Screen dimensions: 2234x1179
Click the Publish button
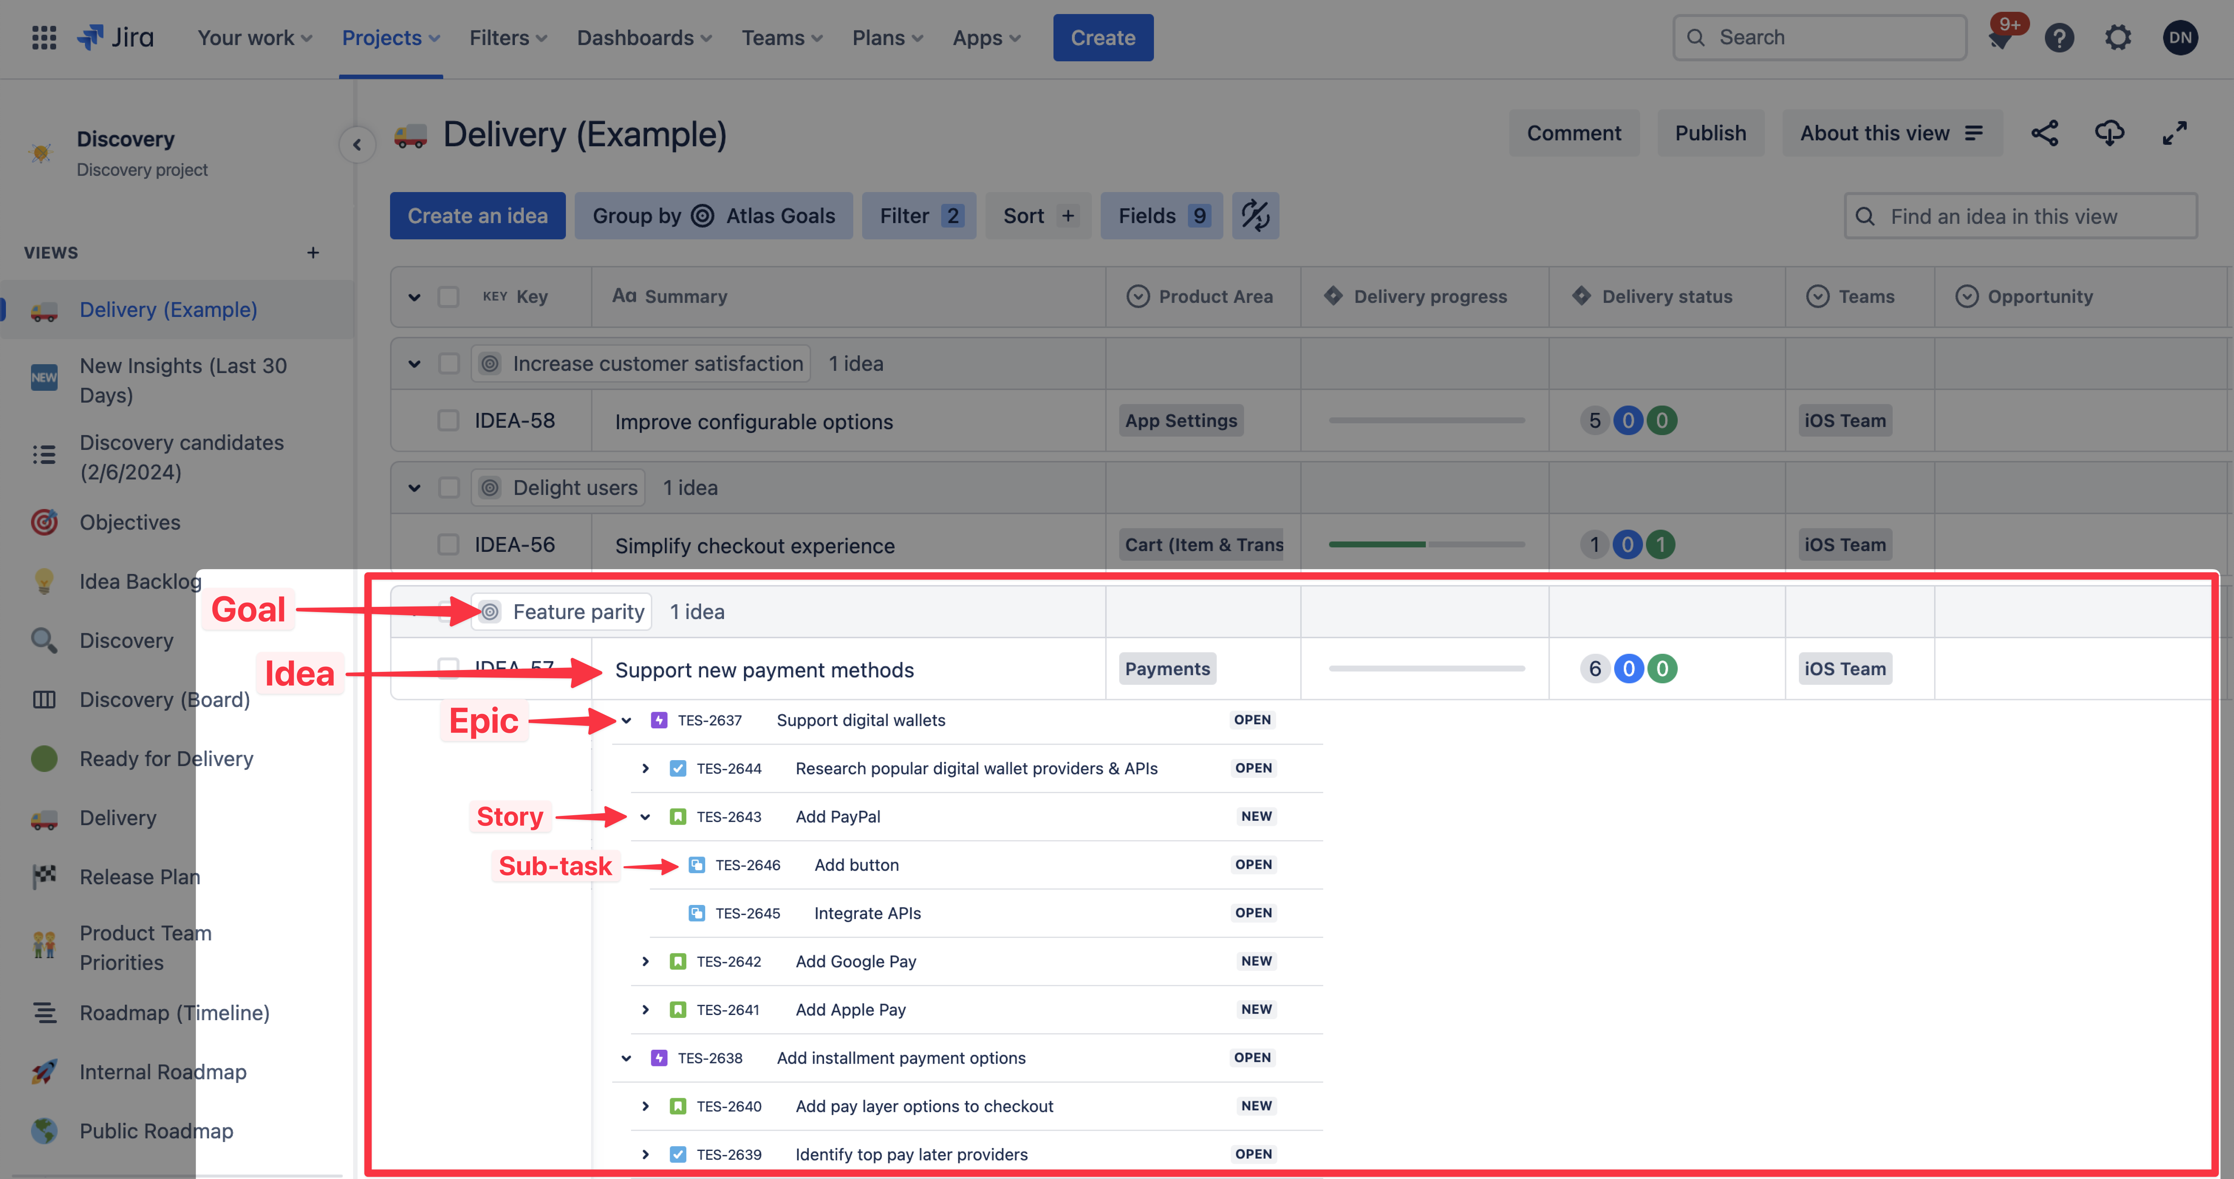(x=1710, y=133)
